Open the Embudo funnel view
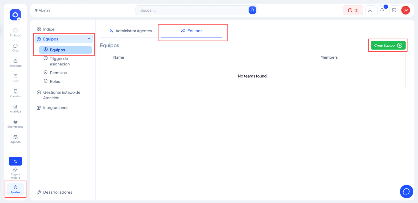The height and width of the screenshot is (203, 418). point(15,32)
